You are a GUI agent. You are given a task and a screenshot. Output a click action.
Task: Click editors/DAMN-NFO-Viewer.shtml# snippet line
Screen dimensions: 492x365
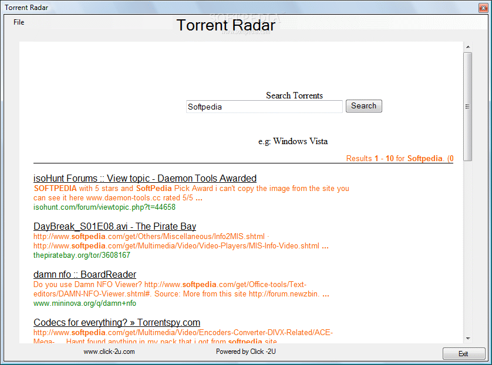tap(181, 294)
